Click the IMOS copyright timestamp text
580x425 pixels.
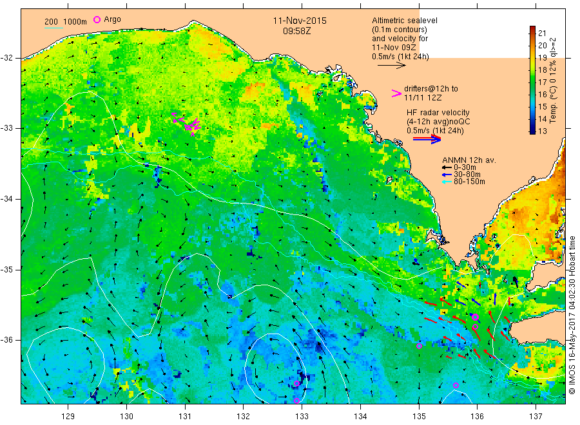click(x=572, y=315)
